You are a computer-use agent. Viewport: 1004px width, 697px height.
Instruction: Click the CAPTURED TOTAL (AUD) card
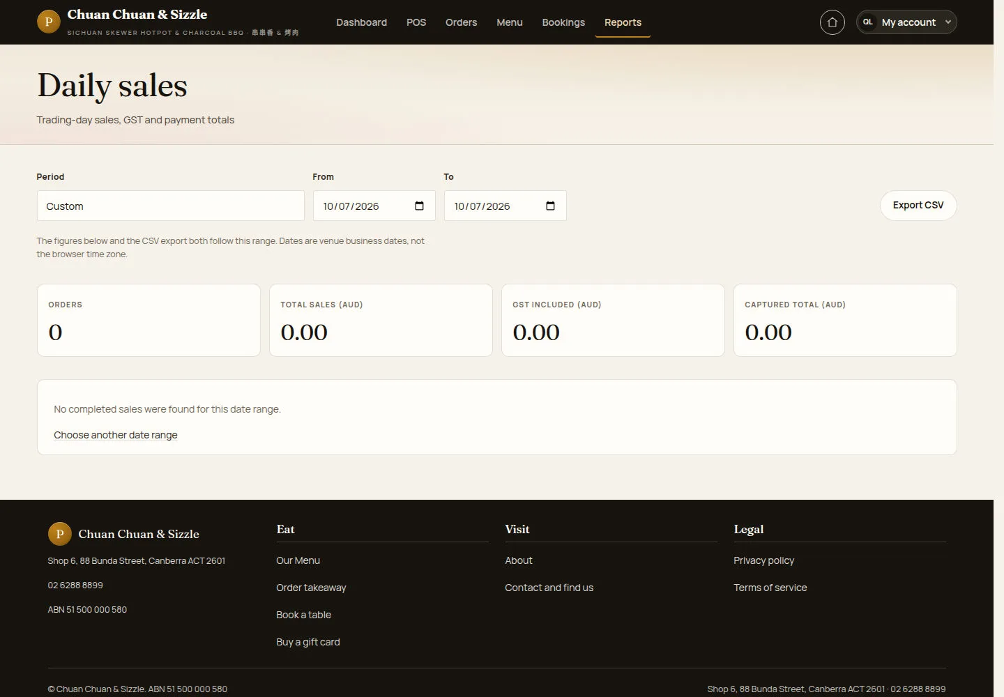click(845, 320)
